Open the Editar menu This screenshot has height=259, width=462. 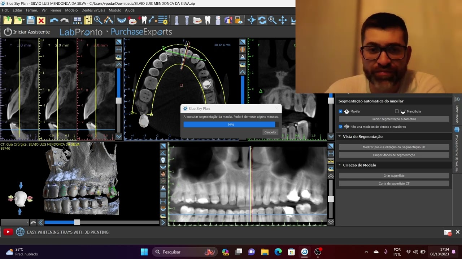[17, 10]
